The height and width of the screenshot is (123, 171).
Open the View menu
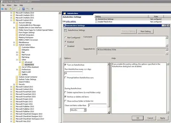(16, 5)
